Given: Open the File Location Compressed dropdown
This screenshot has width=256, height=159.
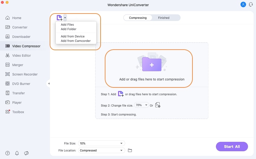Looking at the screenshot, I should click(x=101, y=150).
